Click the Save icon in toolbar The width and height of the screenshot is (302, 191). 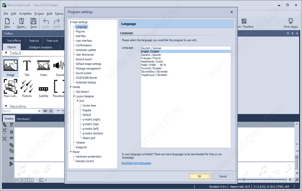coord(33,21)
